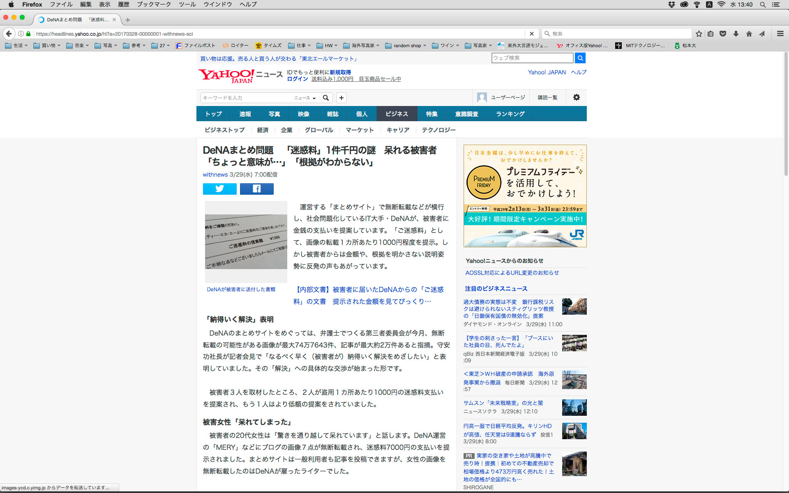Viewport: 789px width, 493px height.
Task: Bookmark this page with star icon
Action: pyautogui.click(x=699, y=34)
